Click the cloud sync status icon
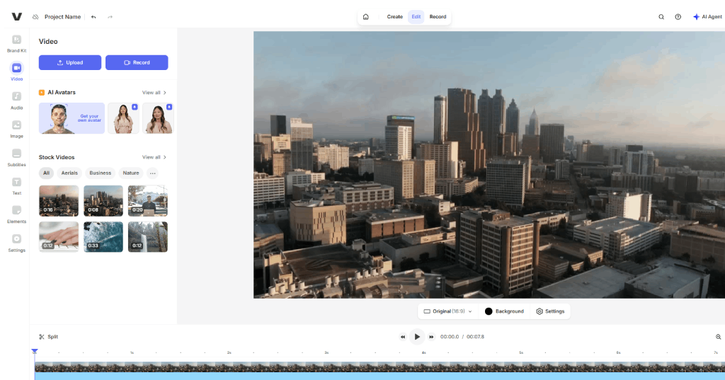The image size is (725, 380). tap(35, 17)
